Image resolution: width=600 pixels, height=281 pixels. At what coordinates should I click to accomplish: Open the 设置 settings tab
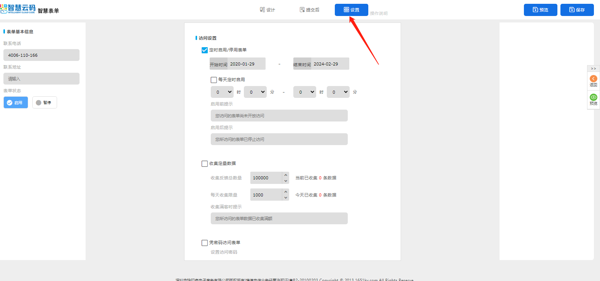pos(351,10)
